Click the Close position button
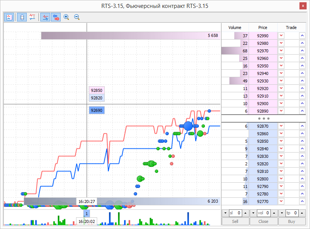The image size is (310, 229). click(264, 221)
